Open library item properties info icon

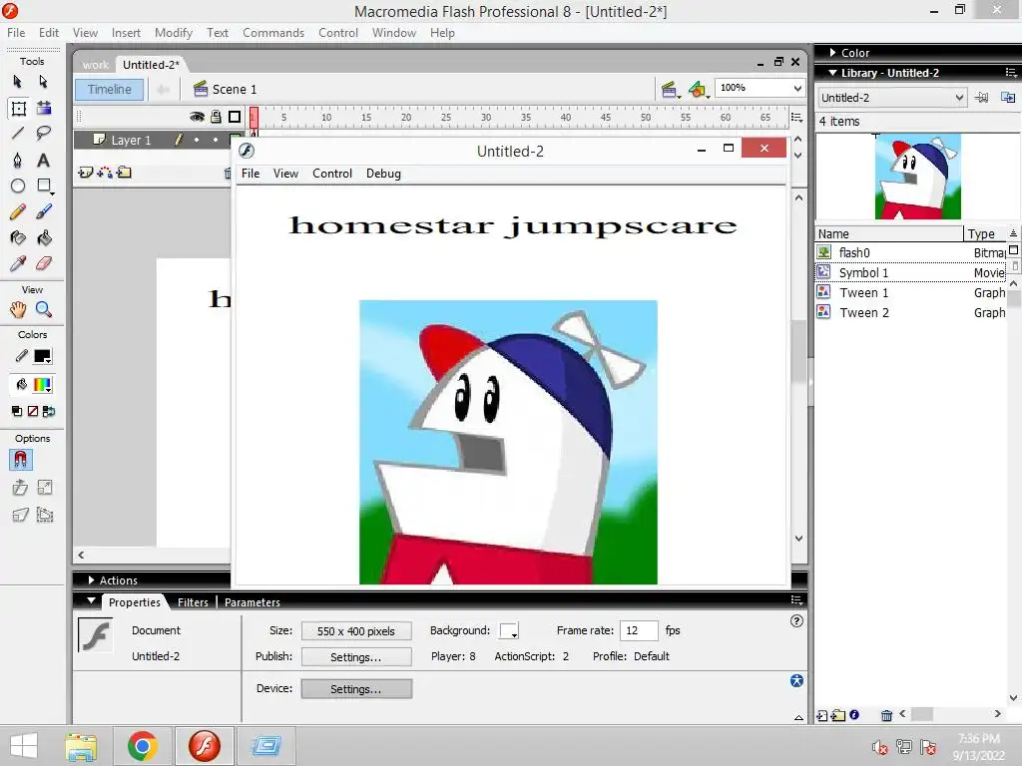[x=854, y=714]
